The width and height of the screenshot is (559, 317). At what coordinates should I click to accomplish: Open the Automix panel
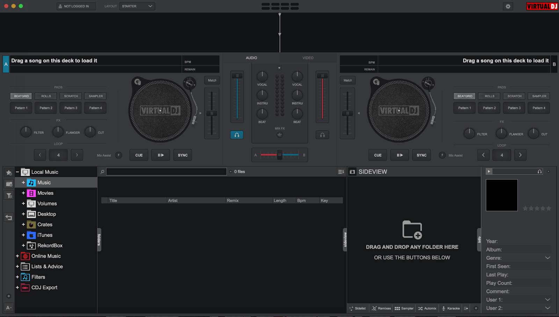pyautogui.click(x=427, y=308)
